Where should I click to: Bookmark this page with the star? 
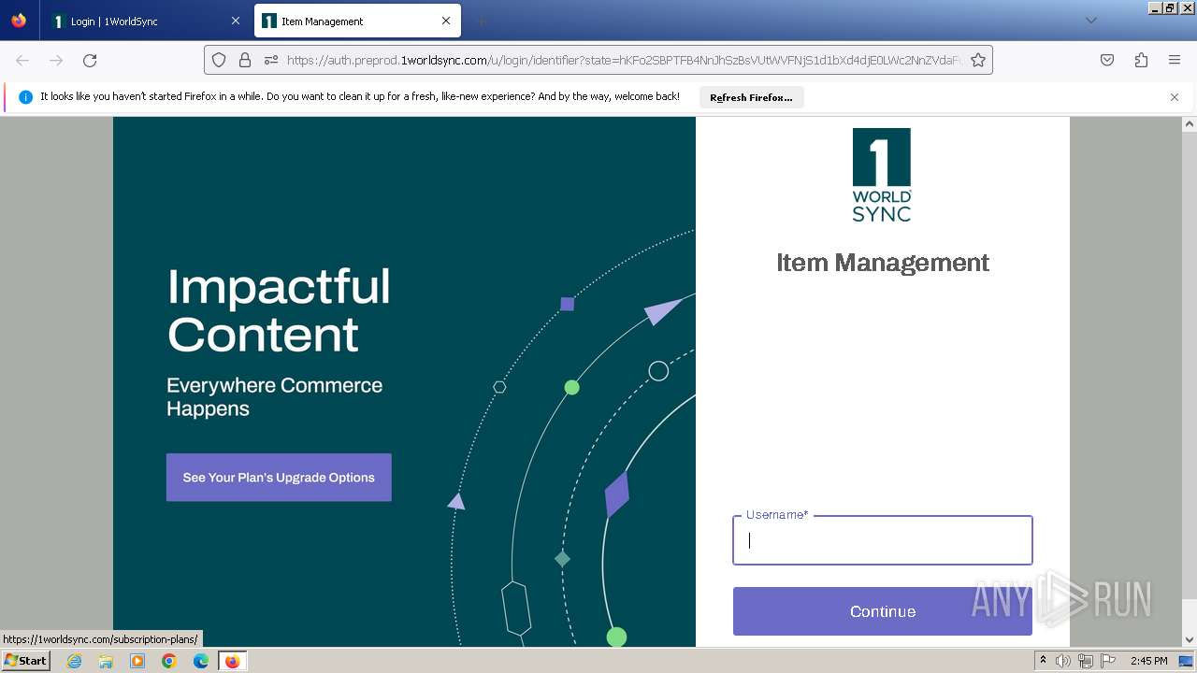(978, 60)
